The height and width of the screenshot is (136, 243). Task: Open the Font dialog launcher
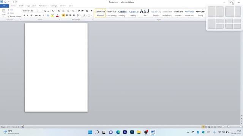(60, 20)
